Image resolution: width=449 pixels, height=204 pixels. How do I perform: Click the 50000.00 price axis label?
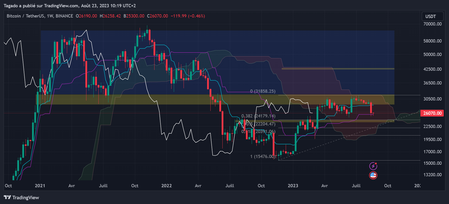pos(432,54)
